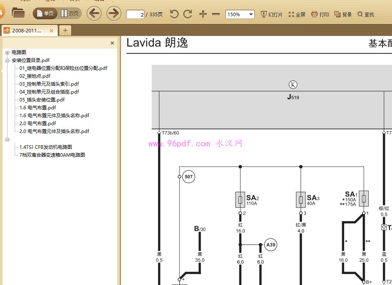This screenshot has width=392, height=285.
Task: Start slideshow mode (幻灯片)
Action: (x=271, y=15)
